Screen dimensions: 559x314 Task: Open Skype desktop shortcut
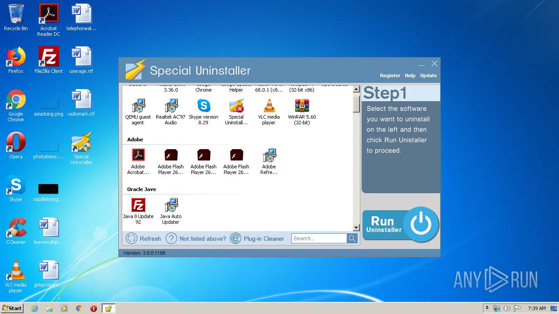(16, 188)
